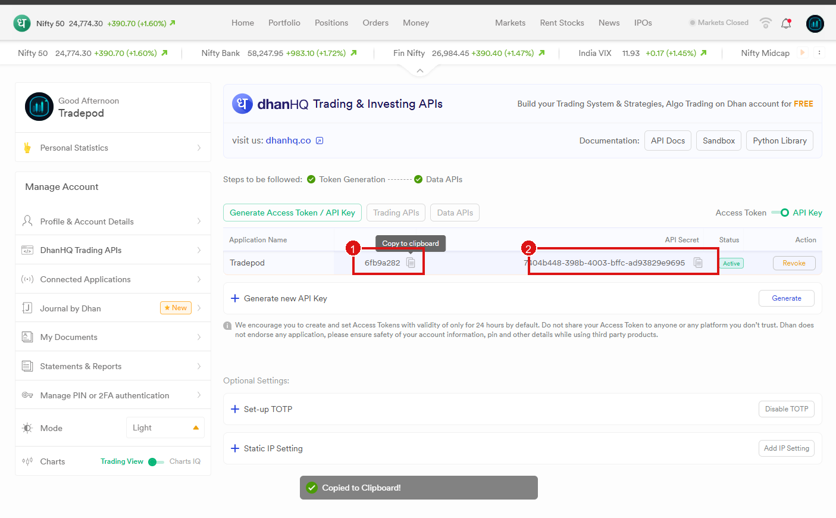Copy the API Secret to clipboard
Screen dimensions: 836x518
click(x=698, y=263)
